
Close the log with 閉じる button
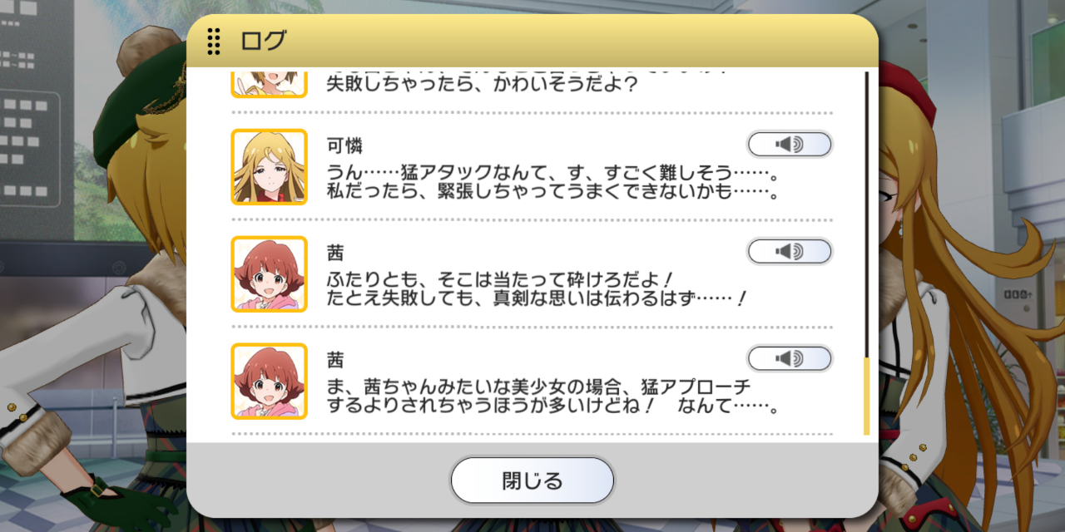[x=532, y=480]
